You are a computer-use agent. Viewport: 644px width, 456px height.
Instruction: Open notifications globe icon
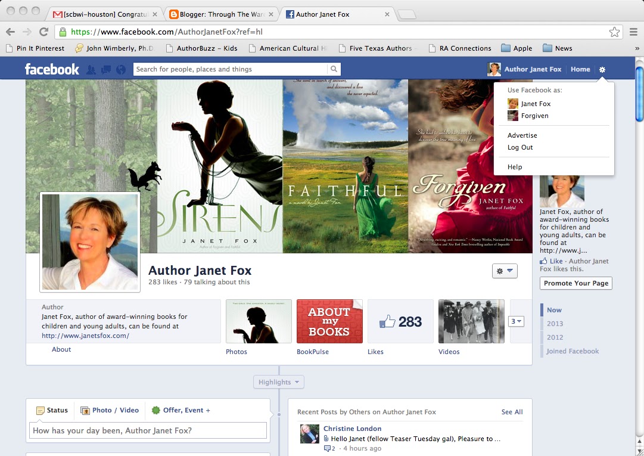click(x=121, y=70)
